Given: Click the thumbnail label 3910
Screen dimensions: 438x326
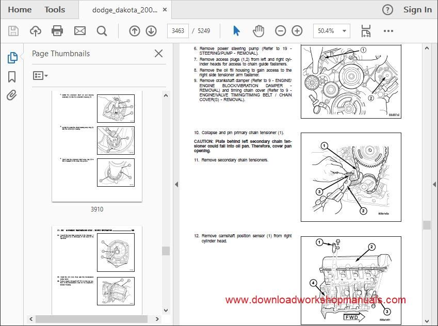Looking at the screenshot, I should tap(97, 209).
